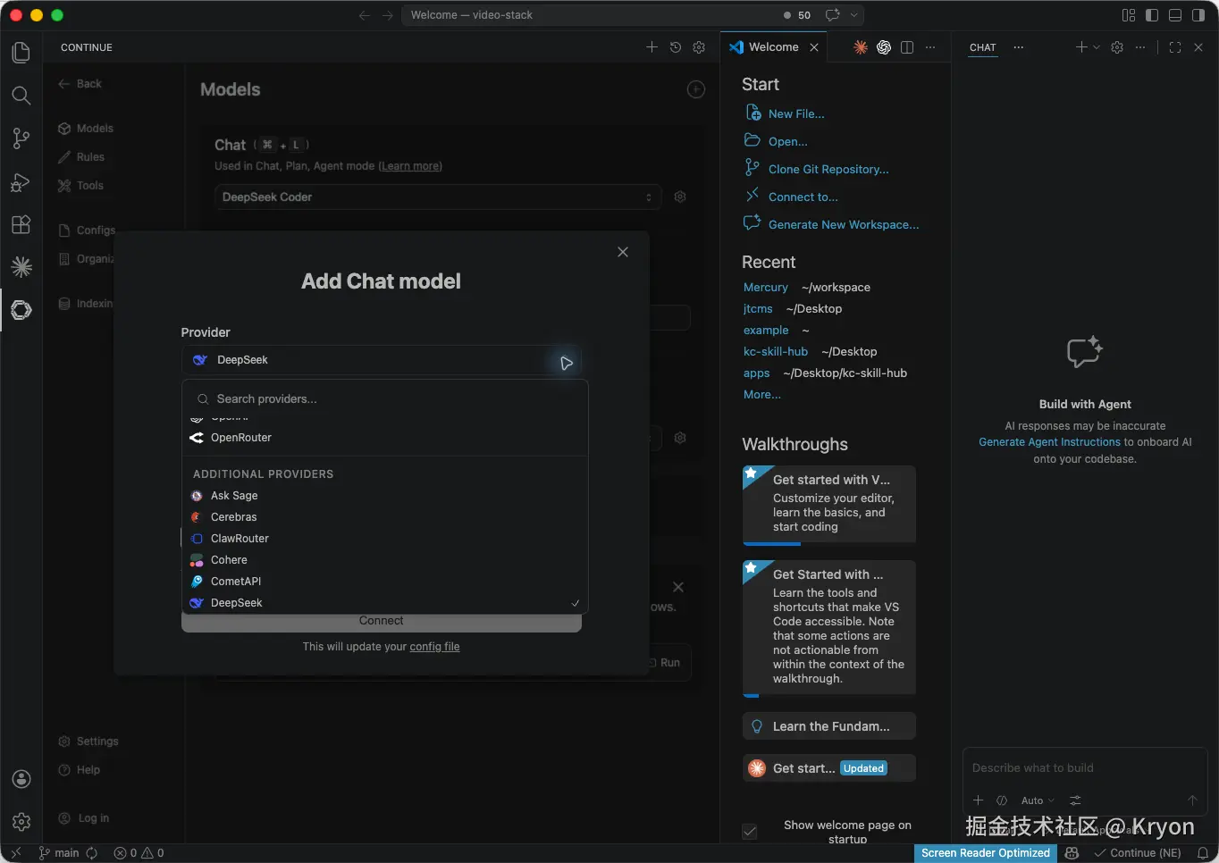Click Generate New Workspace... link
Screen dimensions: 1219x863
pyautogui.click(x=844, y=224)
